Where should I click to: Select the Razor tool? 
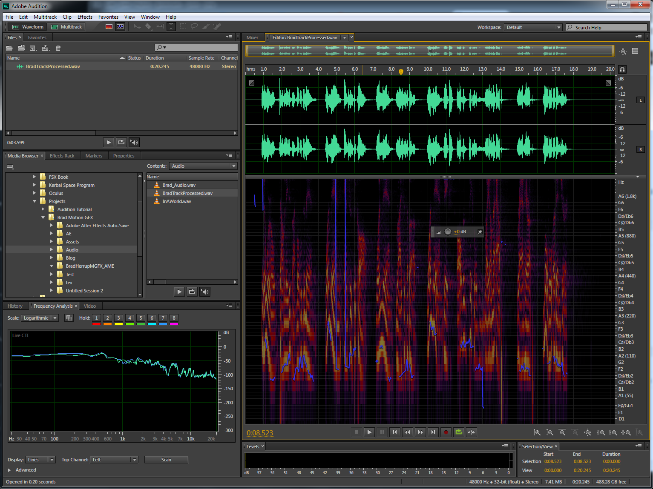tap(148, 27)
